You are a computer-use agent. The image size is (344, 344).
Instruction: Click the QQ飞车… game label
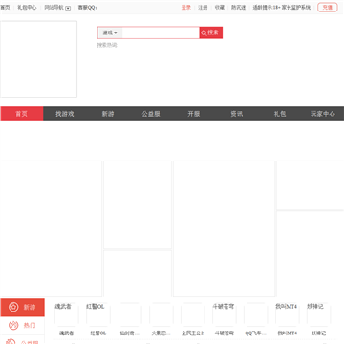(256, 333)
